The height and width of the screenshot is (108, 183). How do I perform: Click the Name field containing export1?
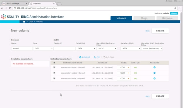pos(22,48)
